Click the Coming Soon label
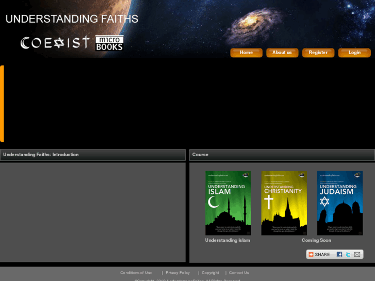The height and width of the screenshot is (281, 375). 316,240
